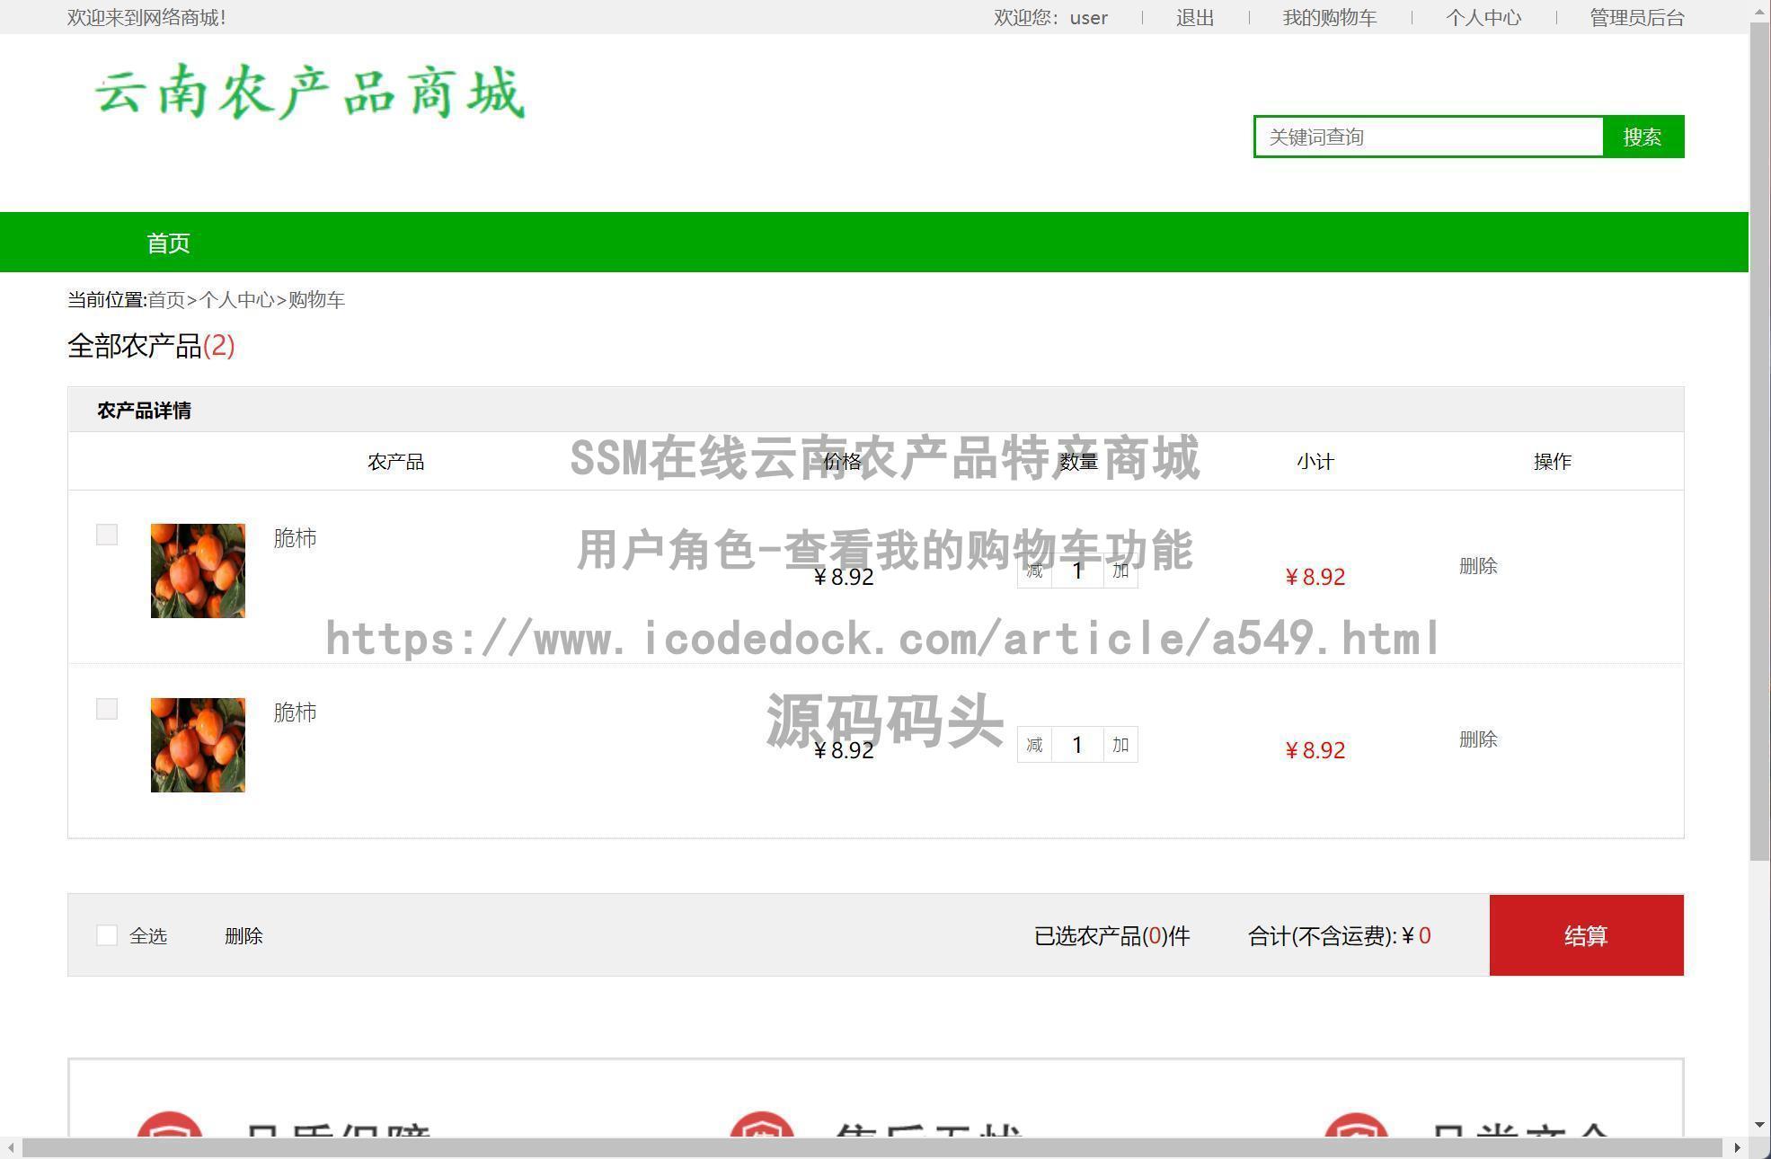
Task: Click 退出 to log out
Action: coord(1194,18)
